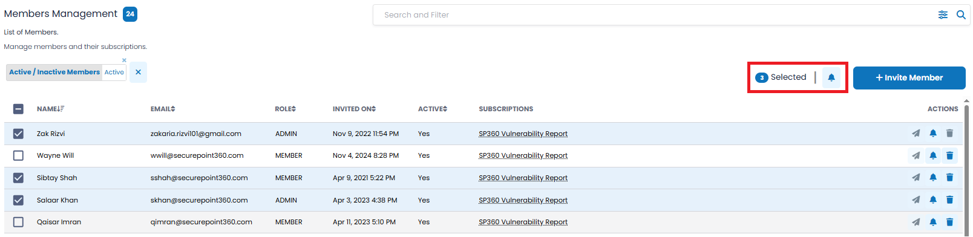
Task: Click trash icon in Salaar Khan row
Action: pos(949,200)
